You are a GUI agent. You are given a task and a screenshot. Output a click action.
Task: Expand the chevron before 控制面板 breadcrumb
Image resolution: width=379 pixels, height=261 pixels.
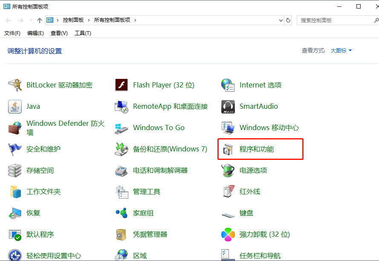coord(58,20)
